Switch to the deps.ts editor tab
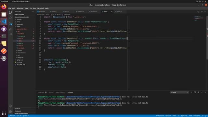This screenshot has width=208, height=117. [119, 12]
